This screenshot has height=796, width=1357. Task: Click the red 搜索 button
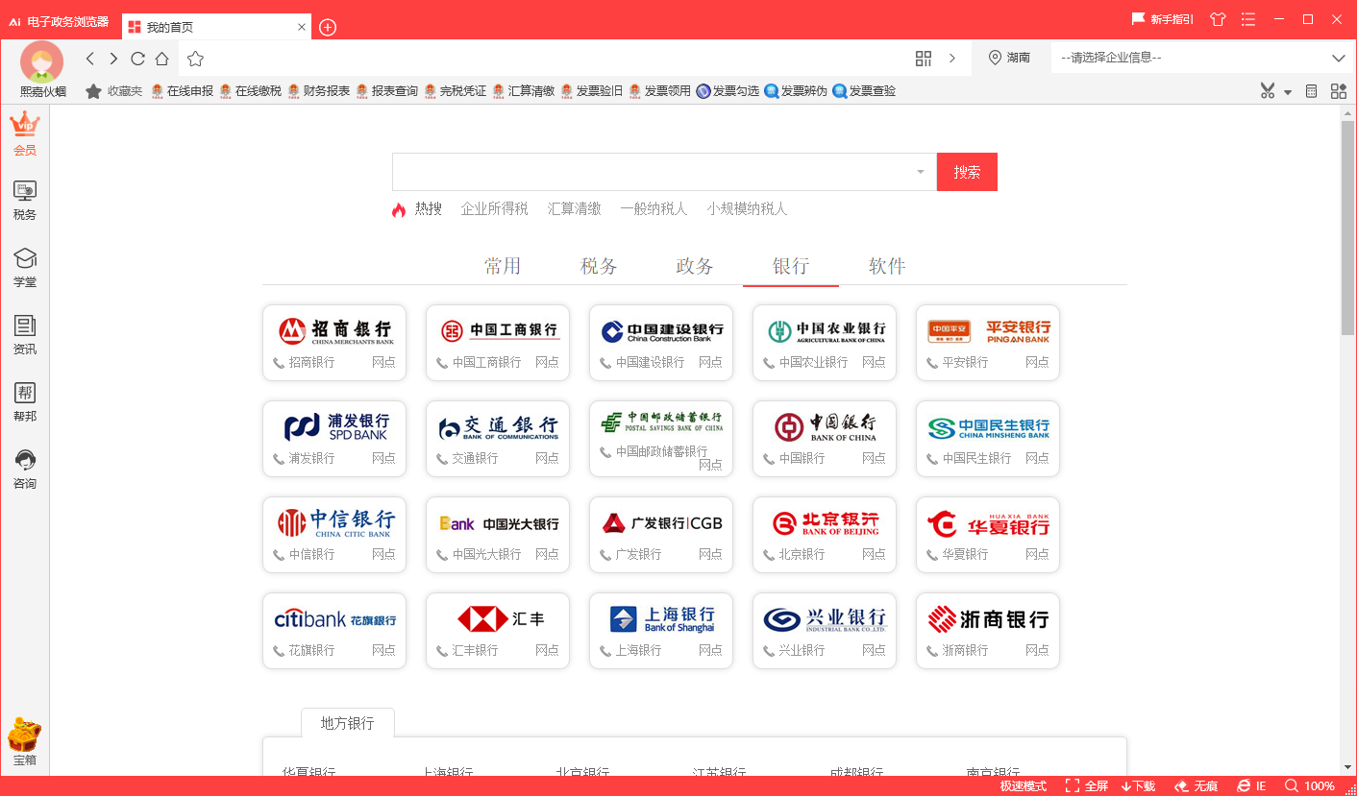pos(967,172)
